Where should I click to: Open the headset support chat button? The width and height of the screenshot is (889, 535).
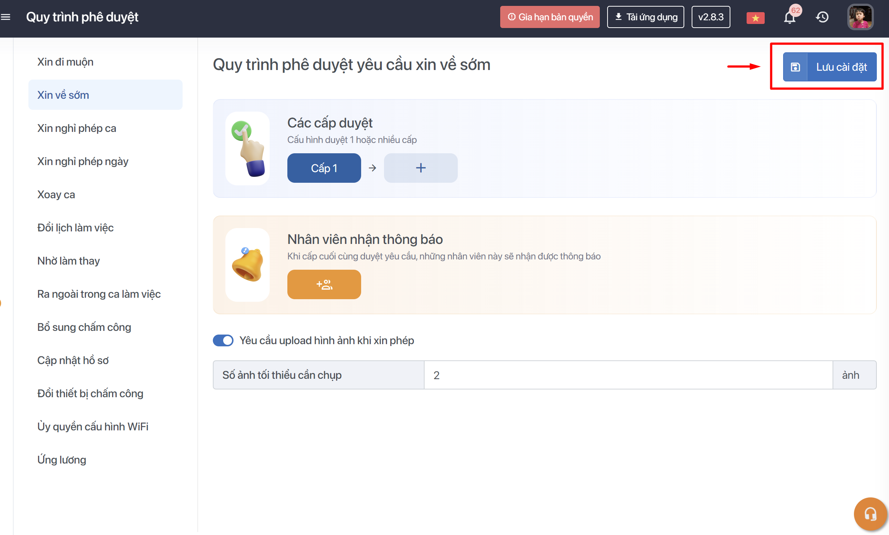click(870, 514)
